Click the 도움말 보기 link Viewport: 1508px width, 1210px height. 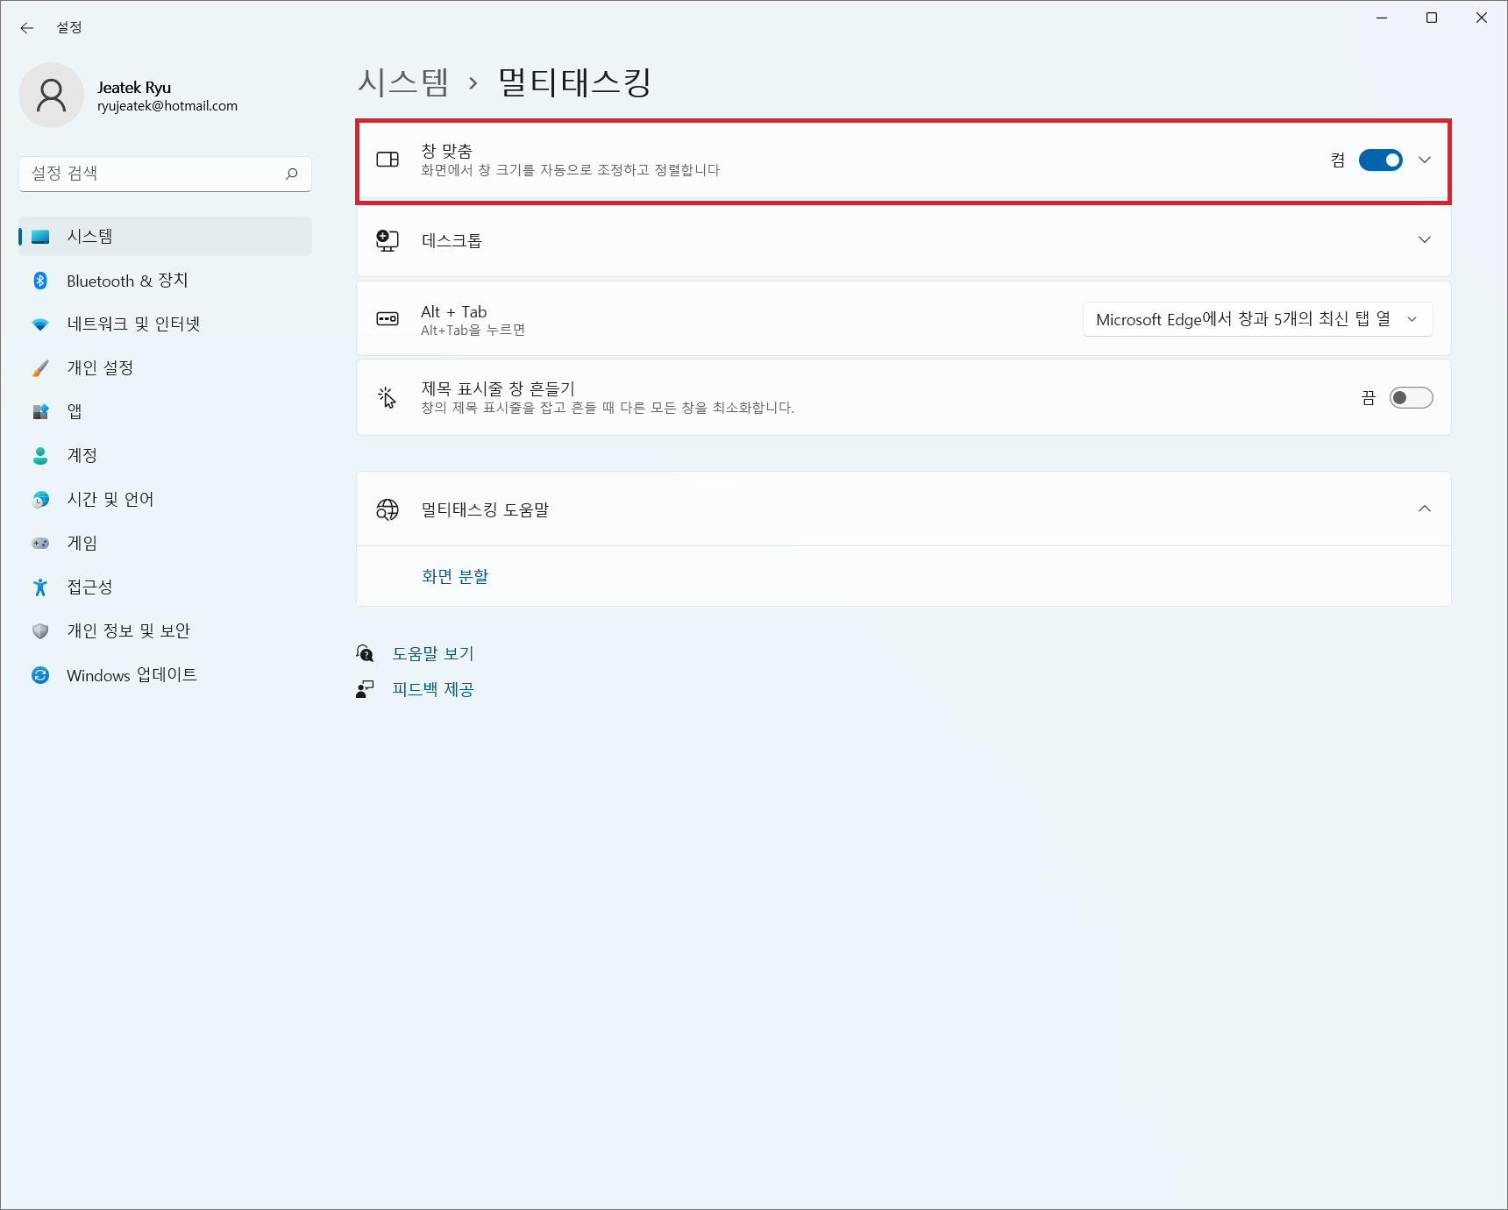[433, 653]
